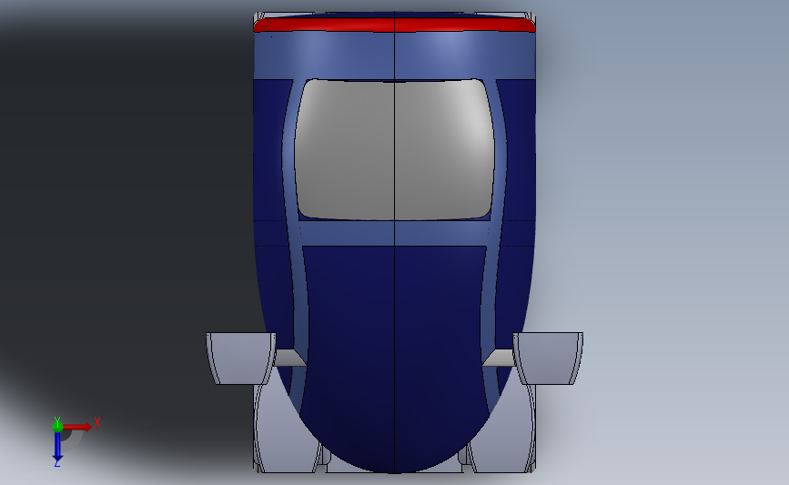Select the blue crossbar below the windshield
This screenshot has height=485, width=789.
[x=394, y=233]
